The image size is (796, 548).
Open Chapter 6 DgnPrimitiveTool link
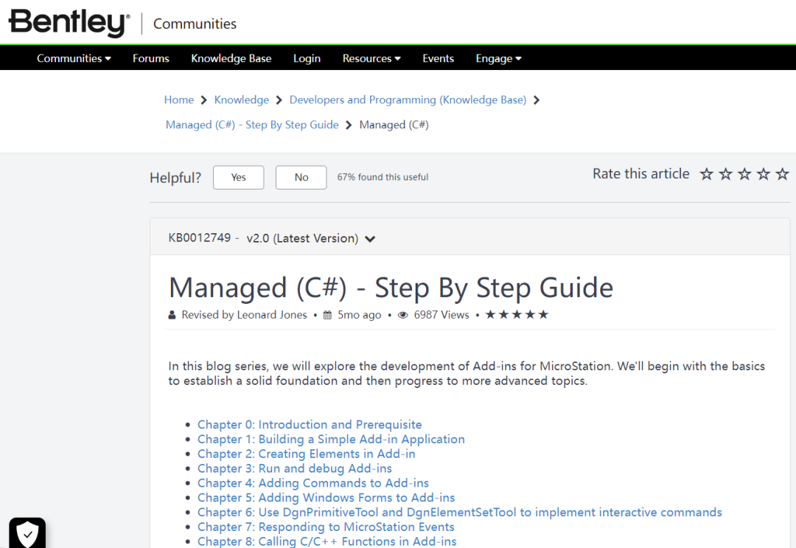click(459, 513)
